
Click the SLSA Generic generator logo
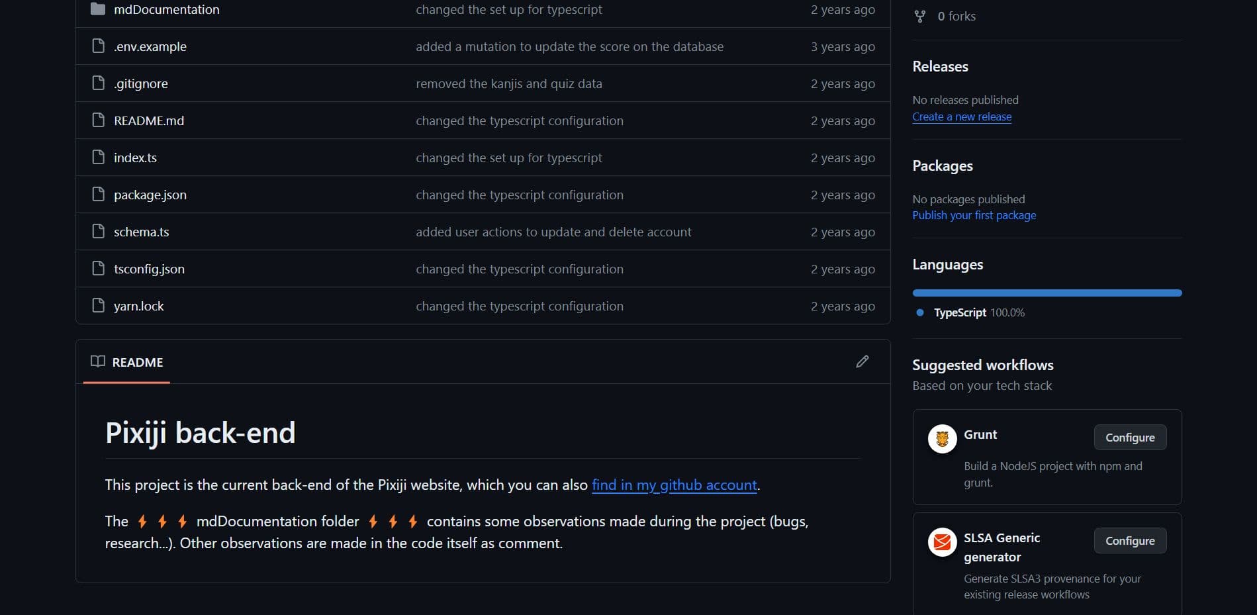click(942, 542)
